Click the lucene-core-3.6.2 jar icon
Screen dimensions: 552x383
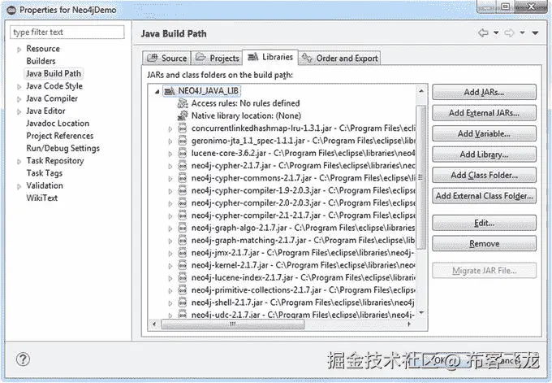tap(183, 153)
